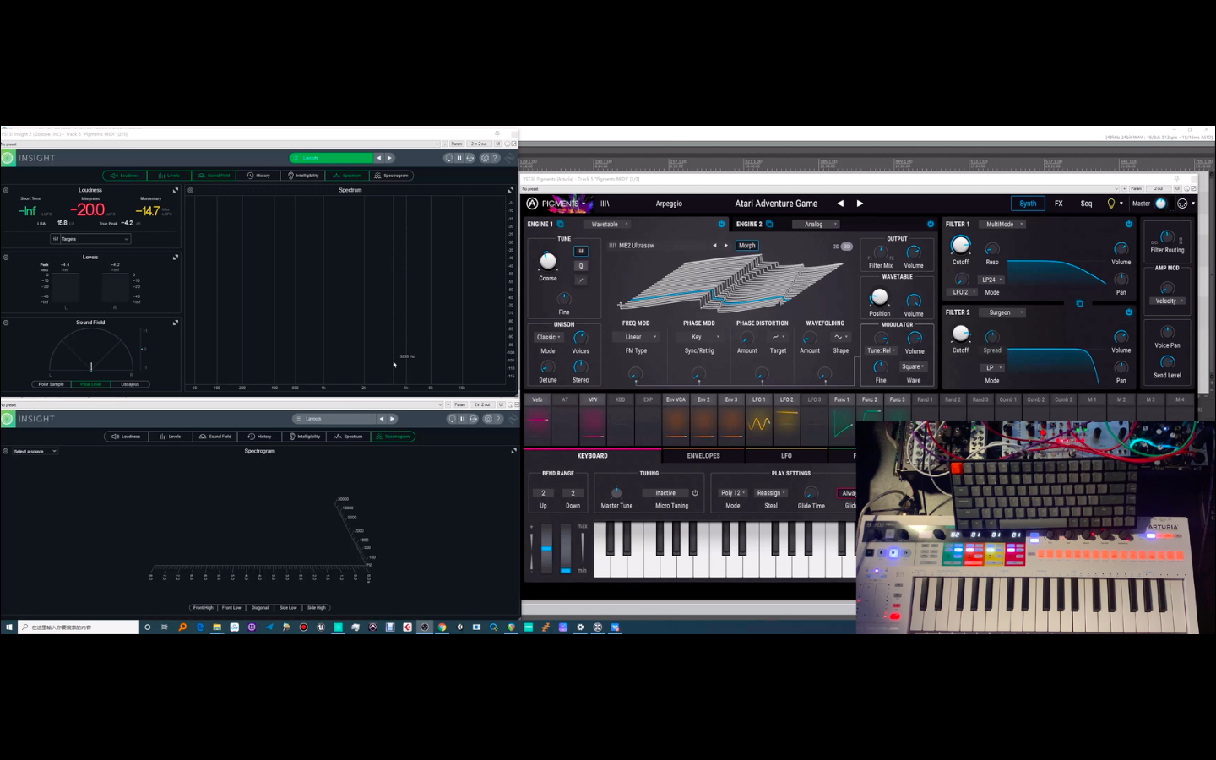Toggle Engine 1 power button
The image size is (1216, 760).
(x=721, y=225)
